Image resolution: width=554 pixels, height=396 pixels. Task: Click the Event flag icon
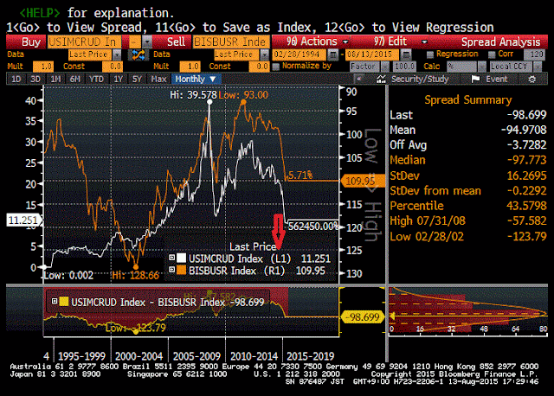click(x=475, y=79)
